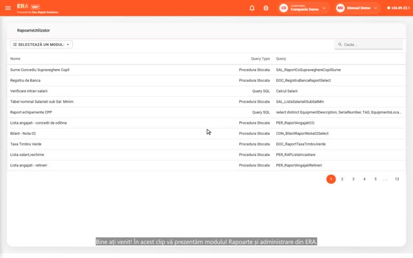The image size is (413, 258).
Task: Open the Lista angajati - retineri report
Action: point(28,165)
